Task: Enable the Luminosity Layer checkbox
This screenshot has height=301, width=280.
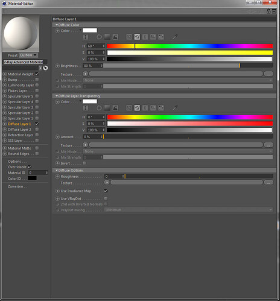Action: 37,85
